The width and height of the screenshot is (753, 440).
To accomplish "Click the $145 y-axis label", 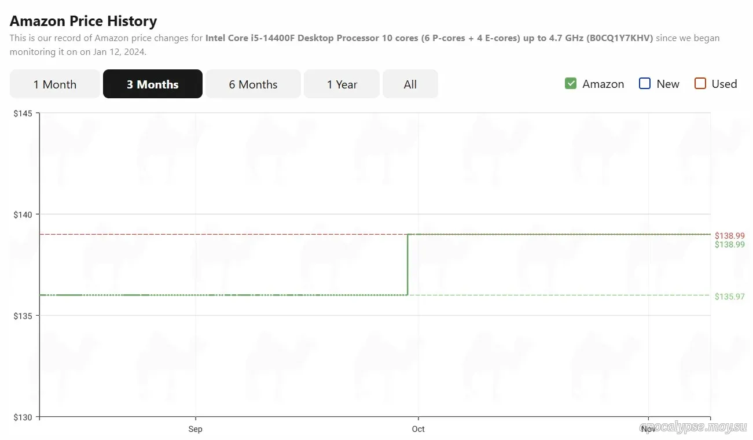I will (x=23, y=113).
